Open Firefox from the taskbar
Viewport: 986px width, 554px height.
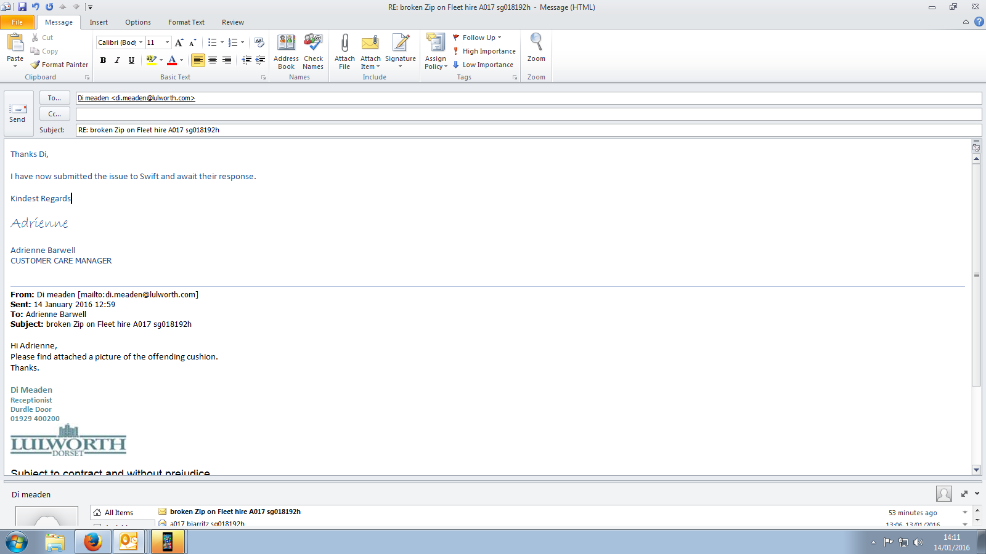tap(93, 542)
